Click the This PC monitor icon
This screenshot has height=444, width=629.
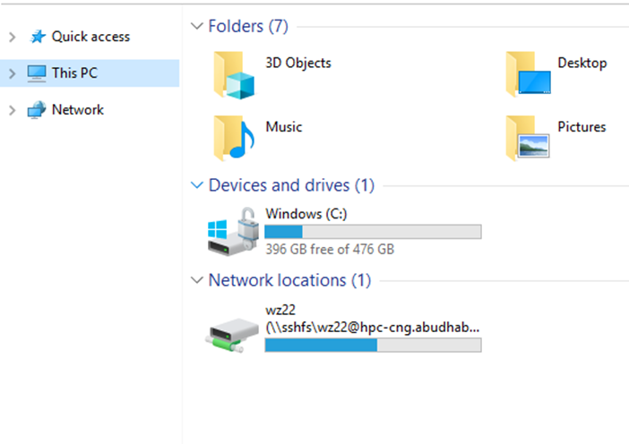click(x=37, y=73)
